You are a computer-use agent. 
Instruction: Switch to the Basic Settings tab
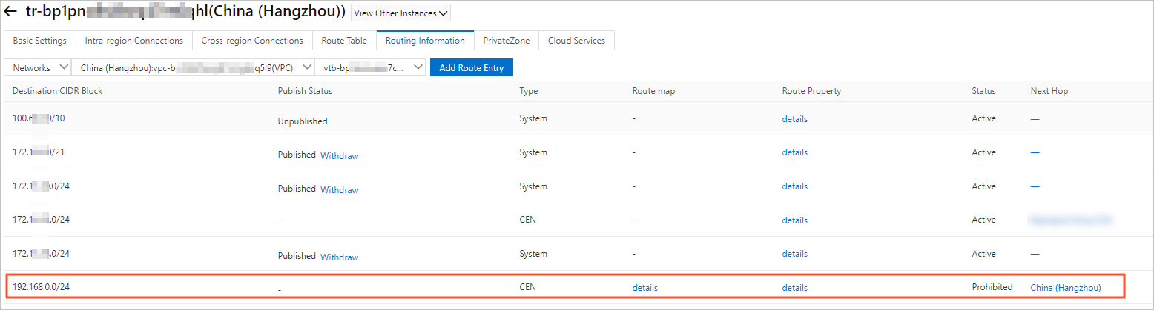pos(39,41)
